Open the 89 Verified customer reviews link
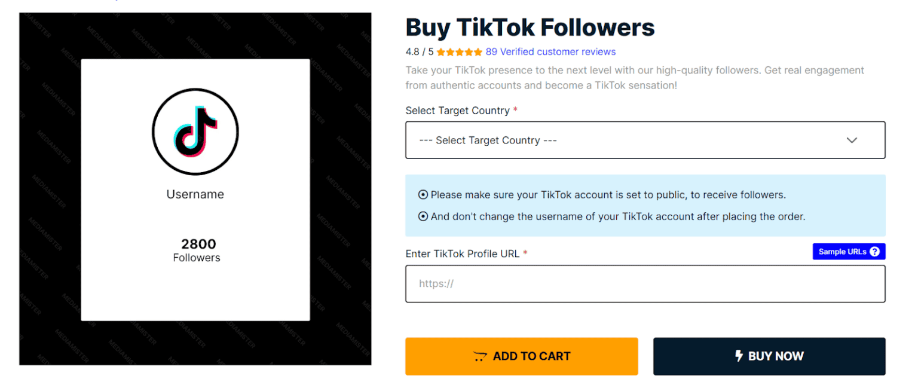Screen dimensions: 918x388 click(550, 52)
